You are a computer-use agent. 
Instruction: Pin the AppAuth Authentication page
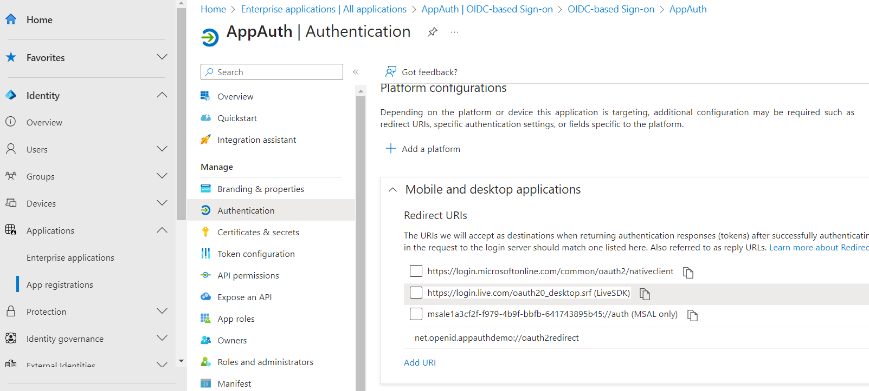tap(432, 32)
